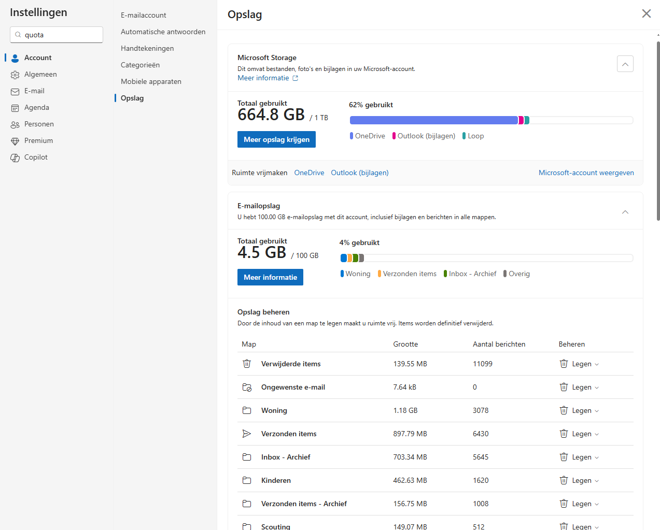Click the search magnifier icon
This screenshot has height=530, width=660.
click(x=18, y=35)
